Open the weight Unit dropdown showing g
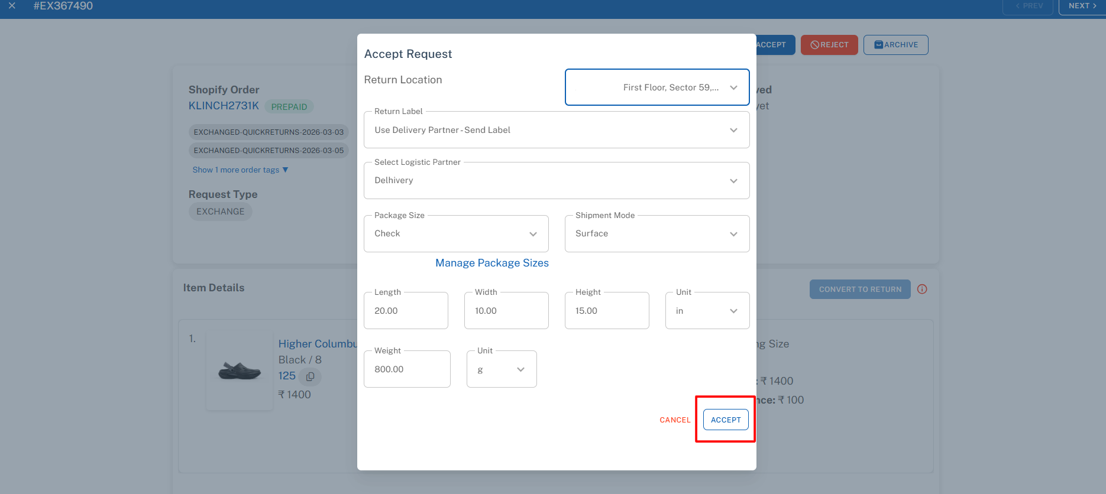 click(501, 369)
